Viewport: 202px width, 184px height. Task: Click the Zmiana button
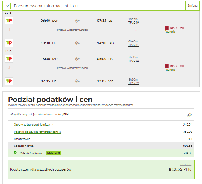pyautogui.click(x=192, y=6)
